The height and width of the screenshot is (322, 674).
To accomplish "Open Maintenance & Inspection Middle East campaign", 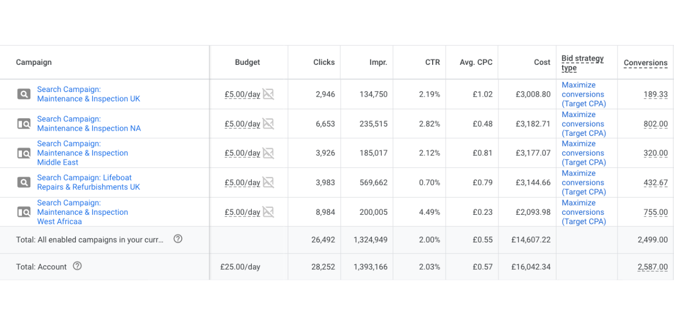I will pos(82,153).
